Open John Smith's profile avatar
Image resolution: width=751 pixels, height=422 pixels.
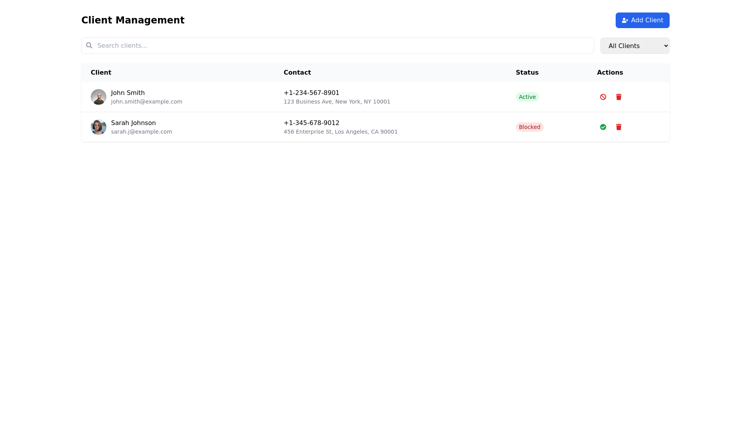click(x=99, y=97)
